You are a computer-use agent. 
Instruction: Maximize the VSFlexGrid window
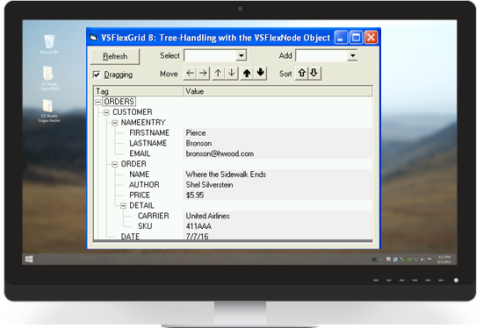356,38
